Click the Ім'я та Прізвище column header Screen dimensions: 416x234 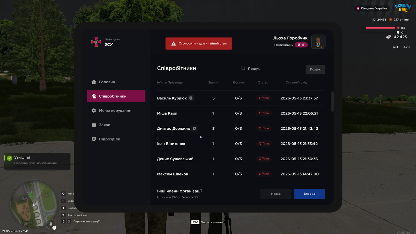click(170, 83)
